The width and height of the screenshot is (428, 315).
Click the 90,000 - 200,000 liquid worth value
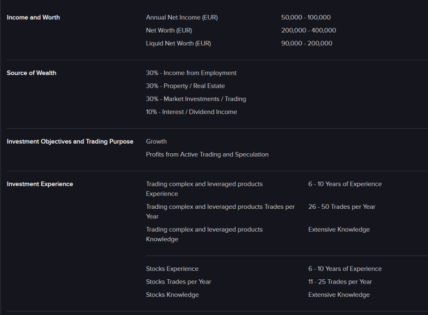click(x=307, y=43)
